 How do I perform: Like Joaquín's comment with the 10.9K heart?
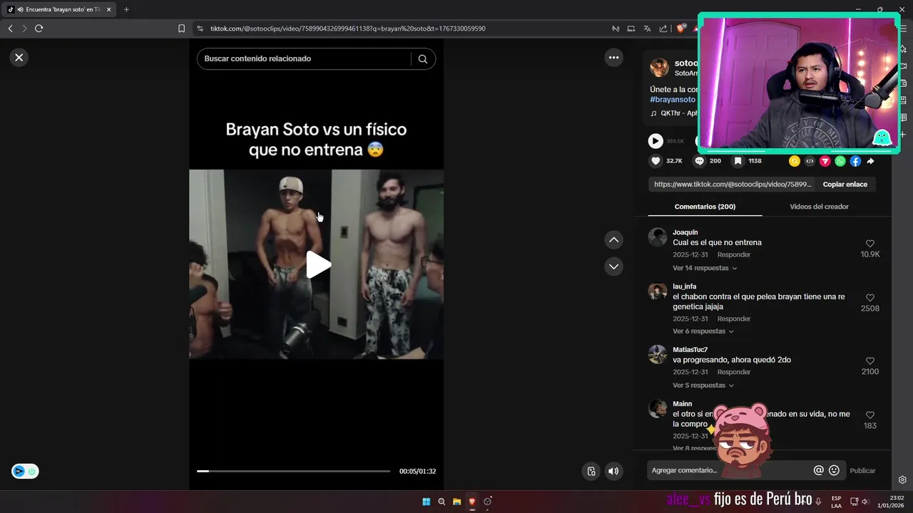pos(869,244)
